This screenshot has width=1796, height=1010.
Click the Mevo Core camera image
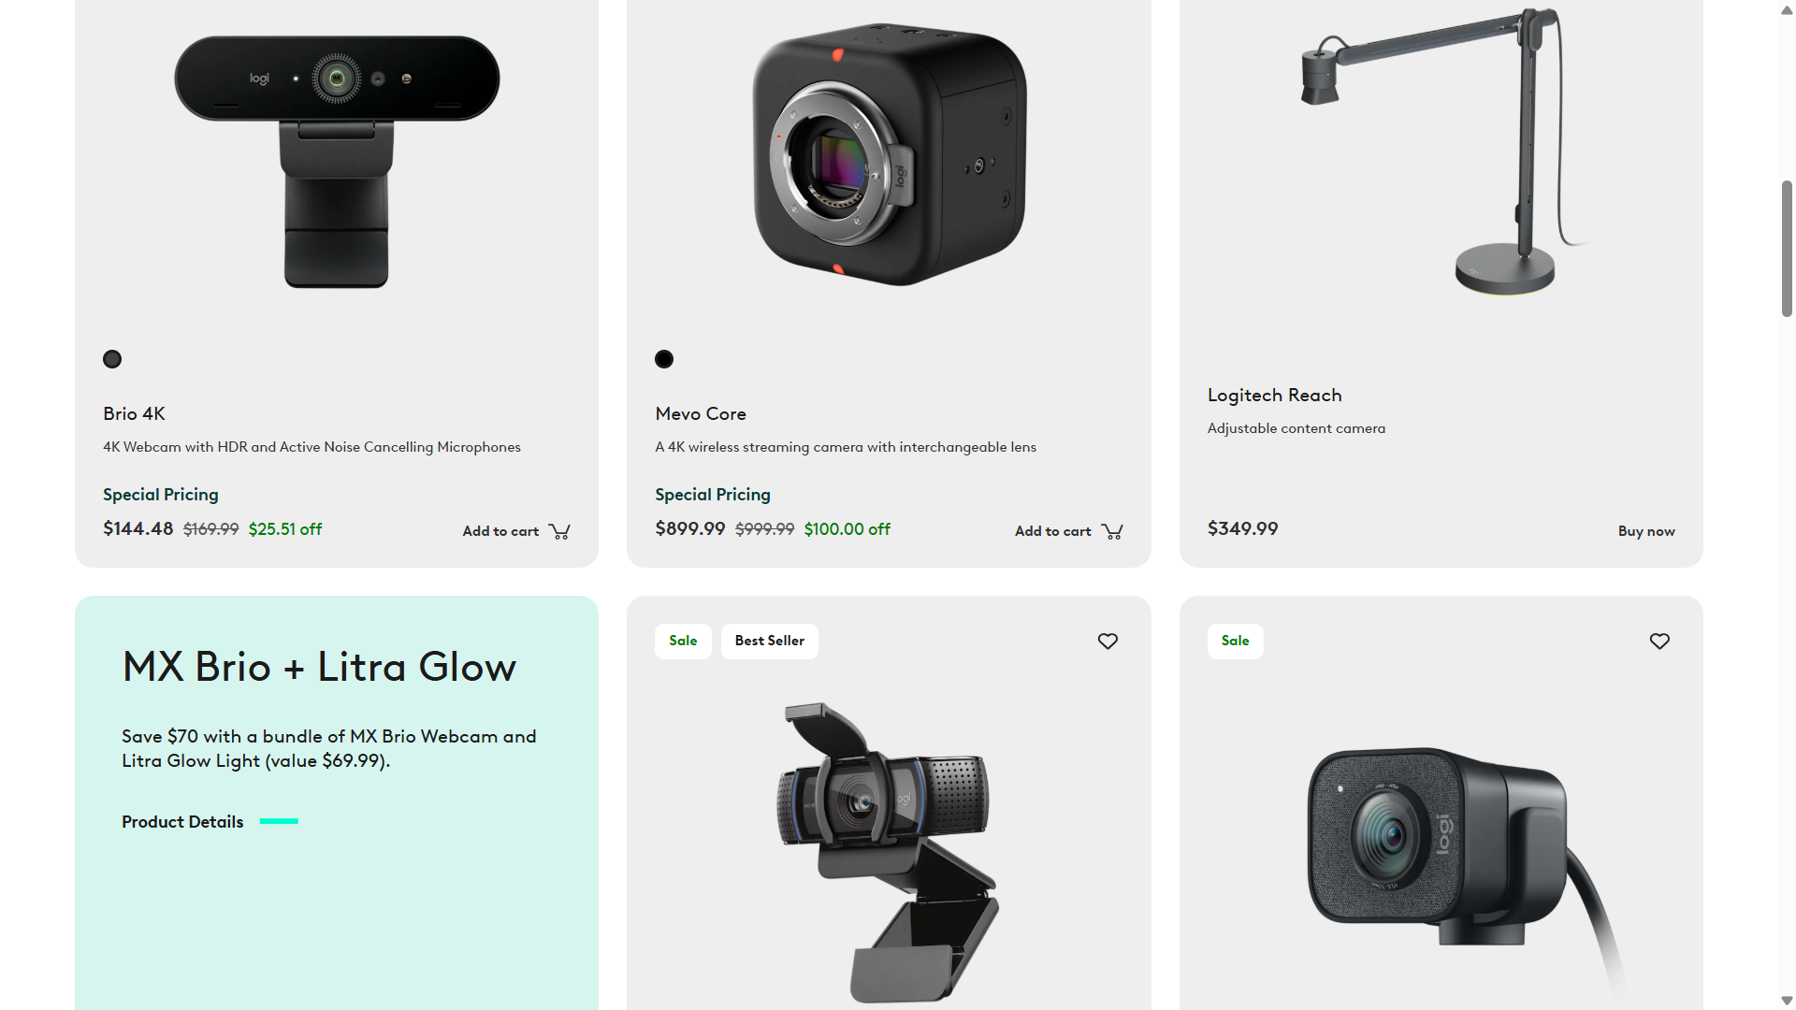[889, 154]
